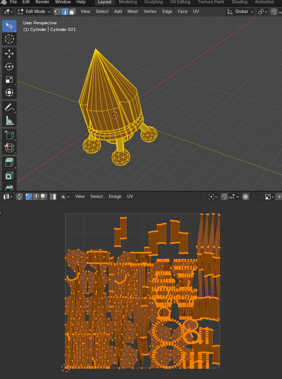The image size is (282, 379).
Task: Select the Scale tool
Action: (x=9, y=80)
